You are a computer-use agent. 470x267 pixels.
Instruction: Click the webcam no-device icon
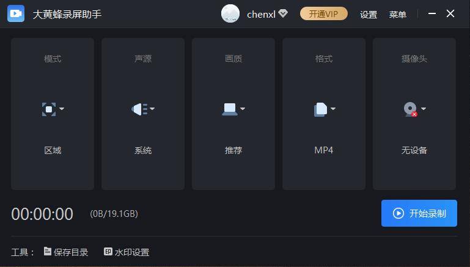410,109
